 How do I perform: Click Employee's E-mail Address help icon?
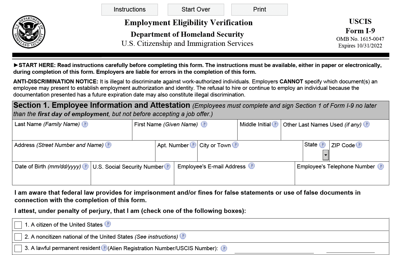point(252,166)
